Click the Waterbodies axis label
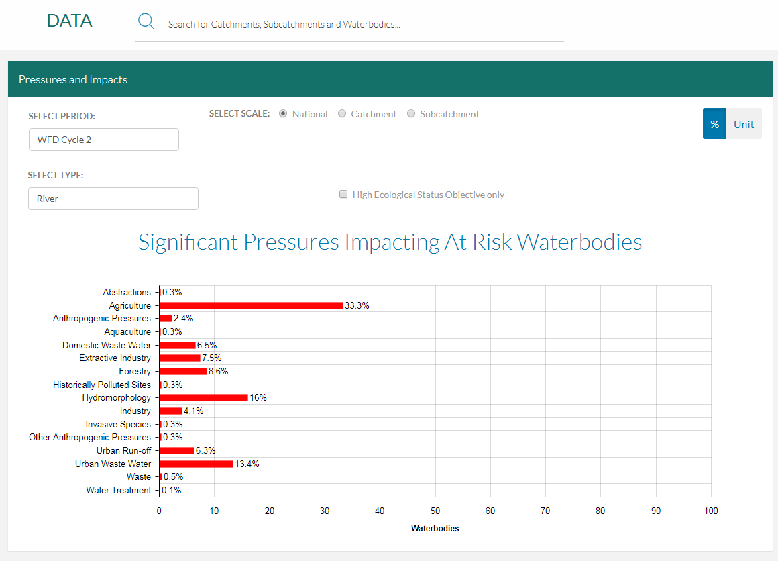 pyautogui.click(x=435, y=528)
